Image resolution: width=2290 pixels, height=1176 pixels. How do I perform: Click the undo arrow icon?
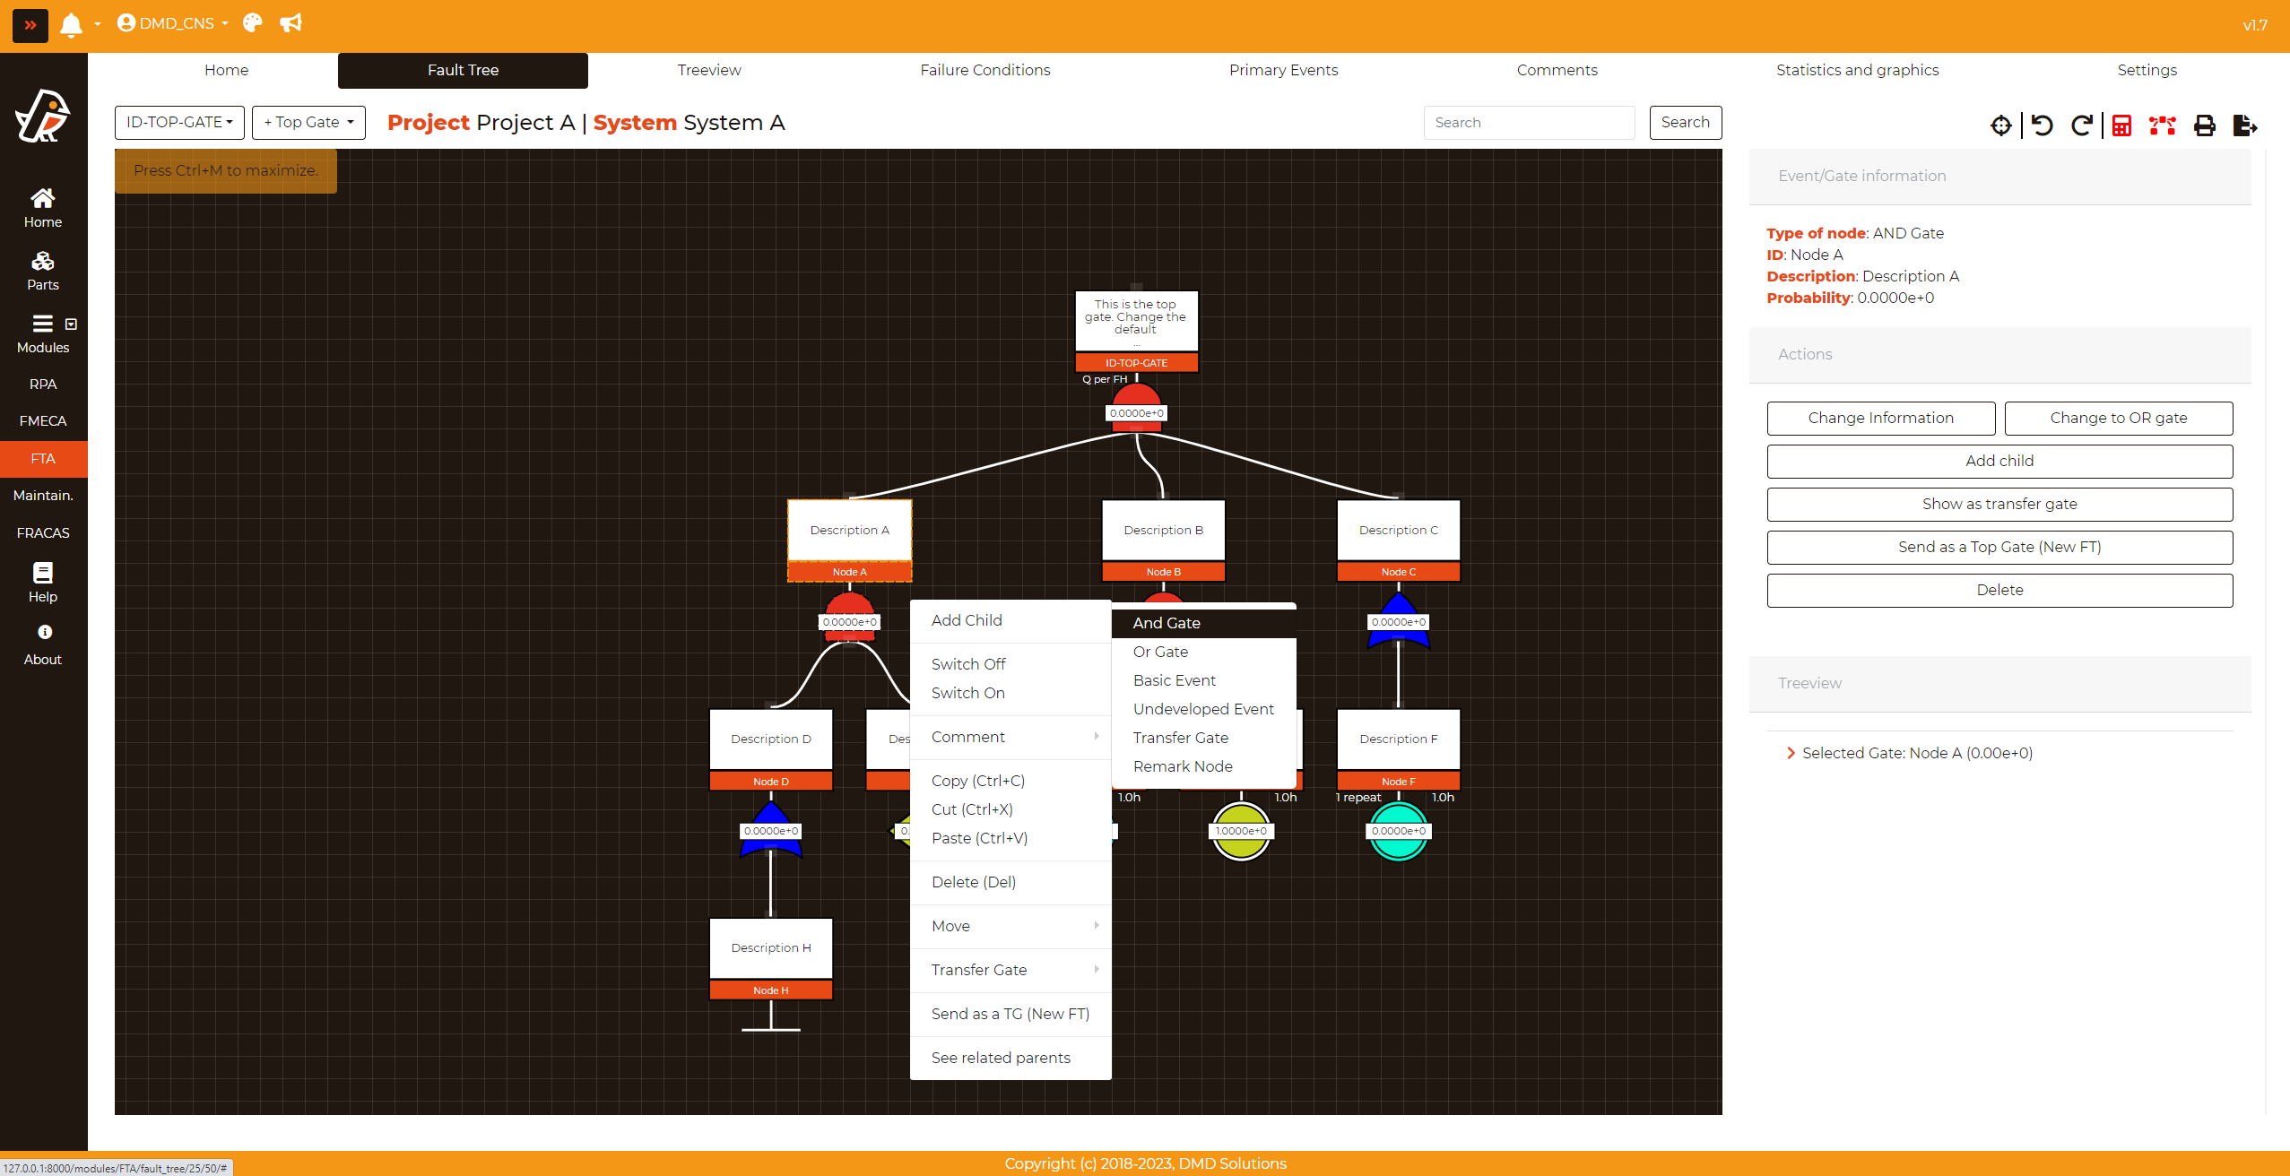2042,125
